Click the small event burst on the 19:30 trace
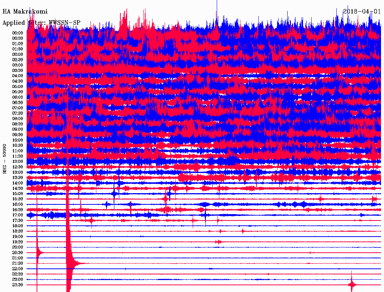The width and height of the screenshot is (384, 292). click(x=218, y=242)
